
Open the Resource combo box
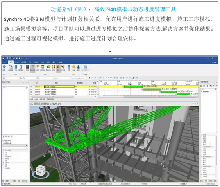[61, 78]
